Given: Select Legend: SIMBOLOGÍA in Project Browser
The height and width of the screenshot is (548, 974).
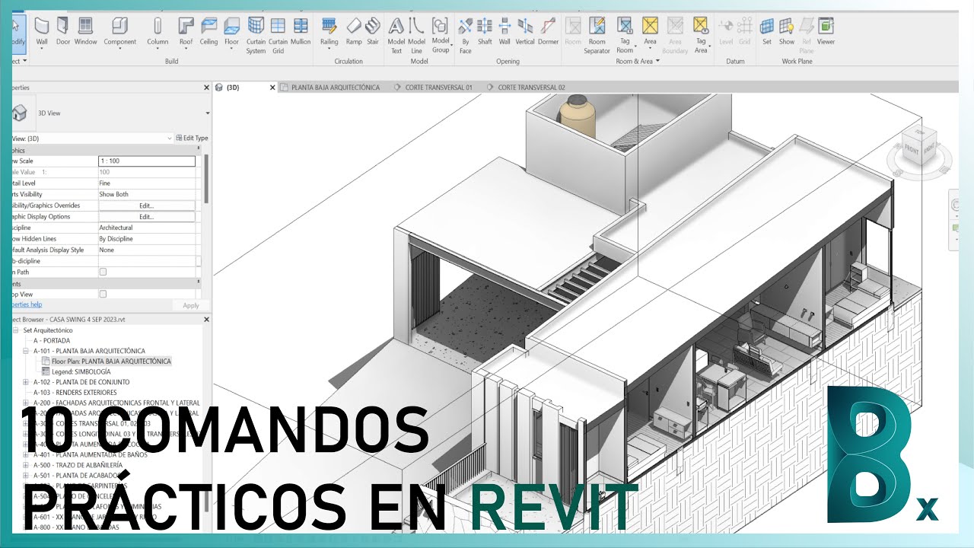Looking at the screenshot, I should coord(81,371).
